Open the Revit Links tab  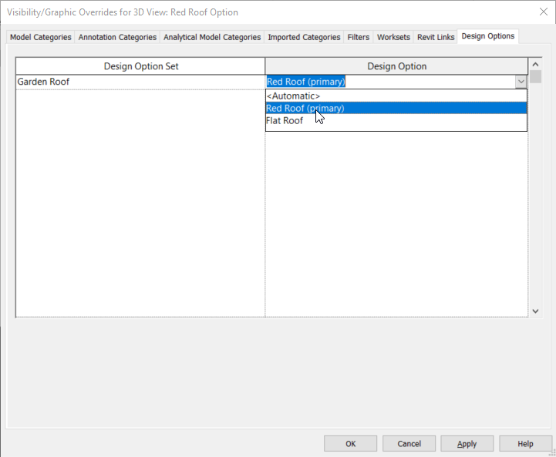tap(436, 37)
